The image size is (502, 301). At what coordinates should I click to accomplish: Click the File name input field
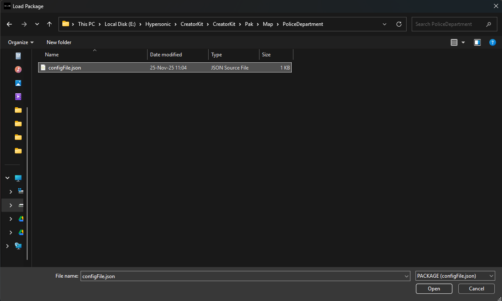click(x=242, y=276)
